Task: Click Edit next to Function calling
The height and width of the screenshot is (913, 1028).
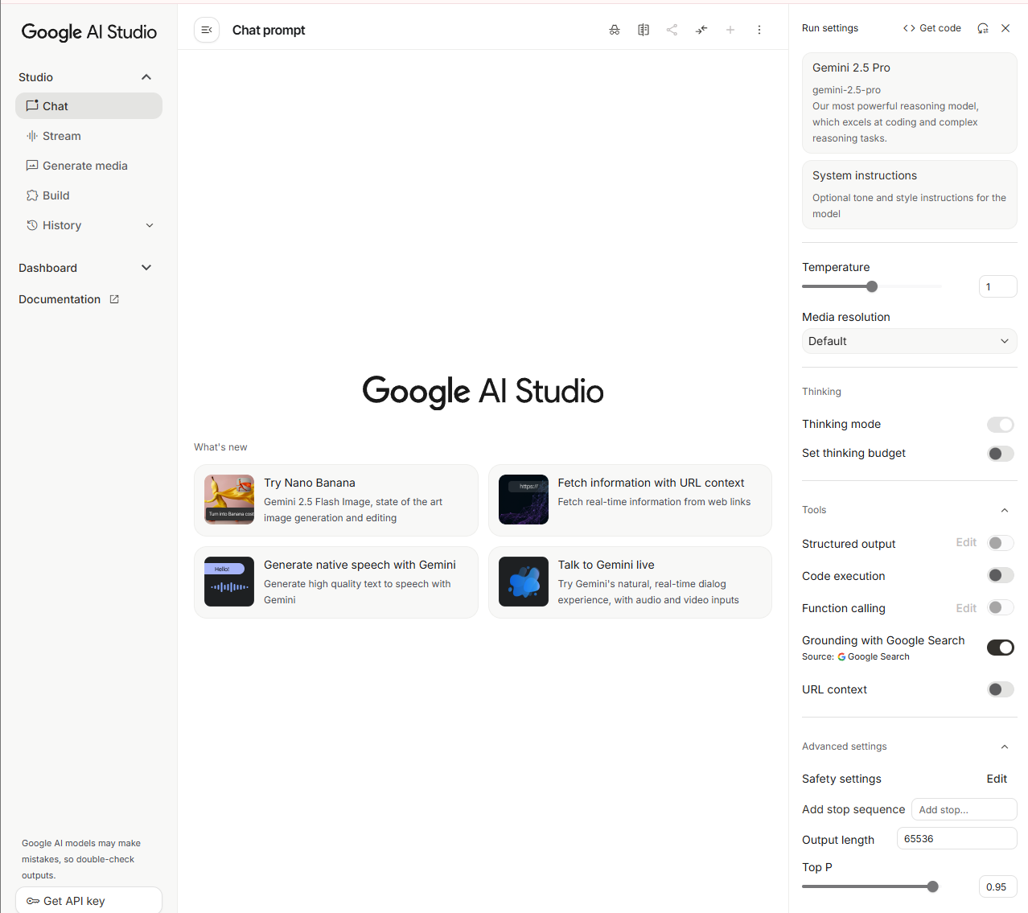Action: tap(966, 608)
